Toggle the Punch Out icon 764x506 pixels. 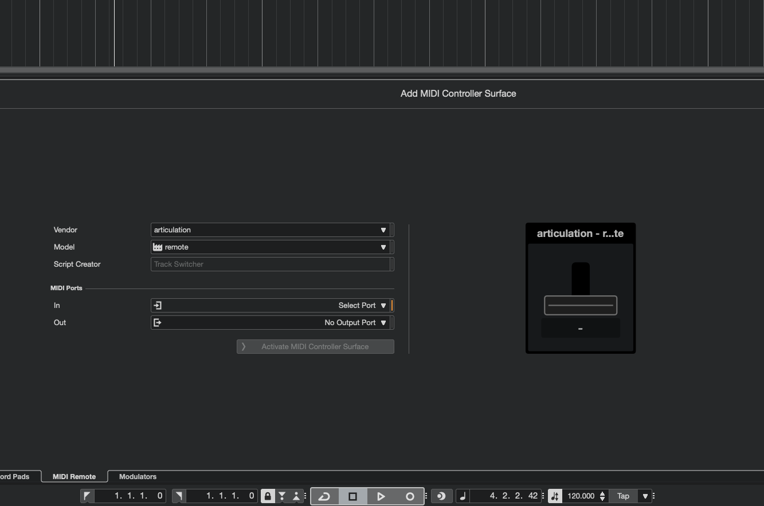click(296, 496)
